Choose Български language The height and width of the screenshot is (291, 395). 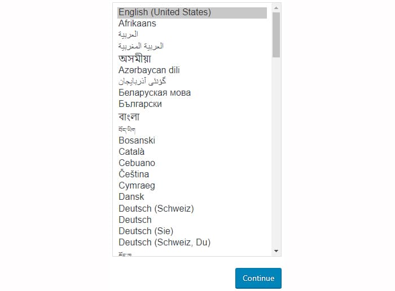(x=192, y=104)
